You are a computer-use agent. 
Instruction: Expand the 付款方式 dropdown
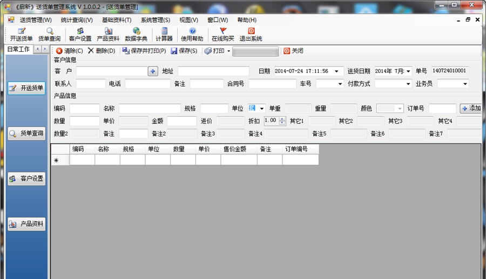pyautogui.click(x=408, y=84)
